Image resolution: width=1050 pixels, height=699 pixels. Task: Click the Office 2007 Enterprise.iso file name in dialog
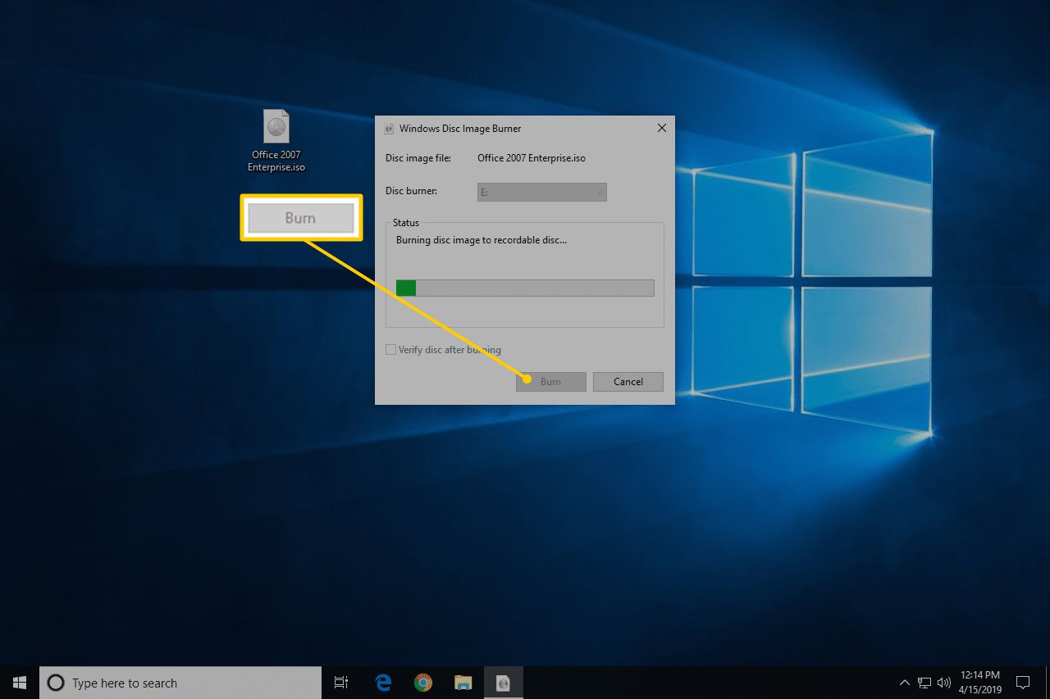[532, 158]
